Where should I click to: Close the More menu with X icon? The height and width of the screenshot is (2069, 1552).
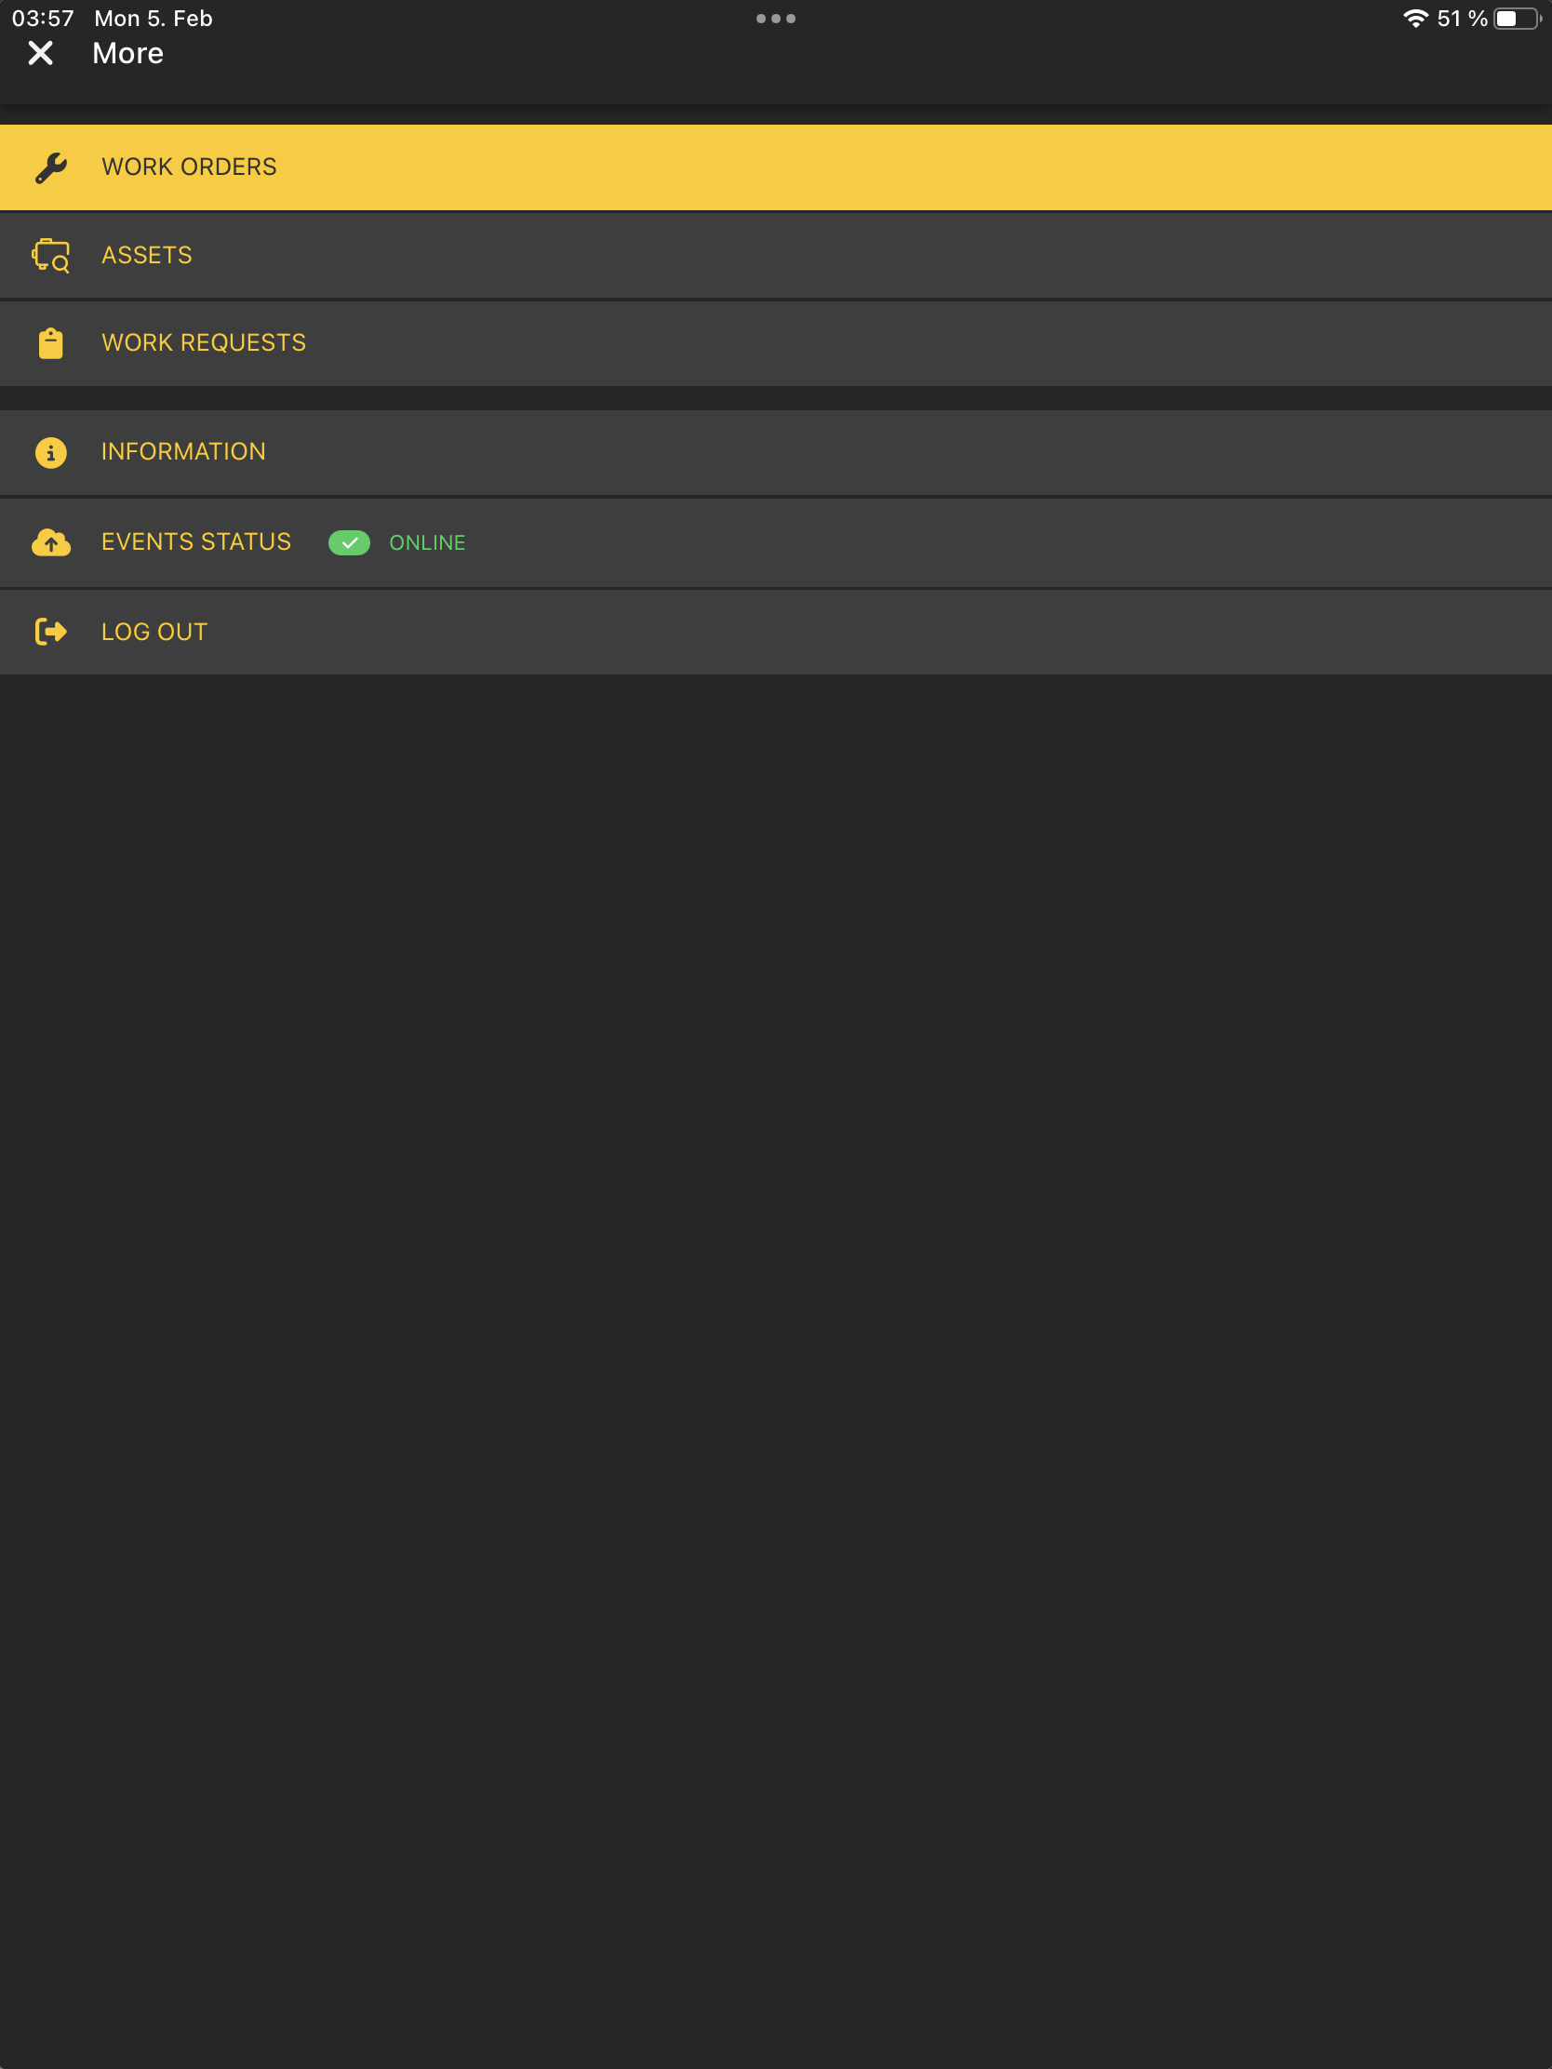(x=40, y=53)
